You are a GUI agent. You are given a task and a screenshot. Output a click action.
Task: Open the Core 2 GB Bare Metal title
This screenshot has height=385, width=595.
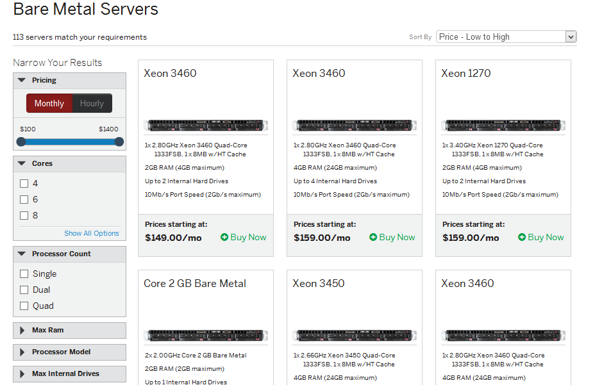[x=195, y=283]
